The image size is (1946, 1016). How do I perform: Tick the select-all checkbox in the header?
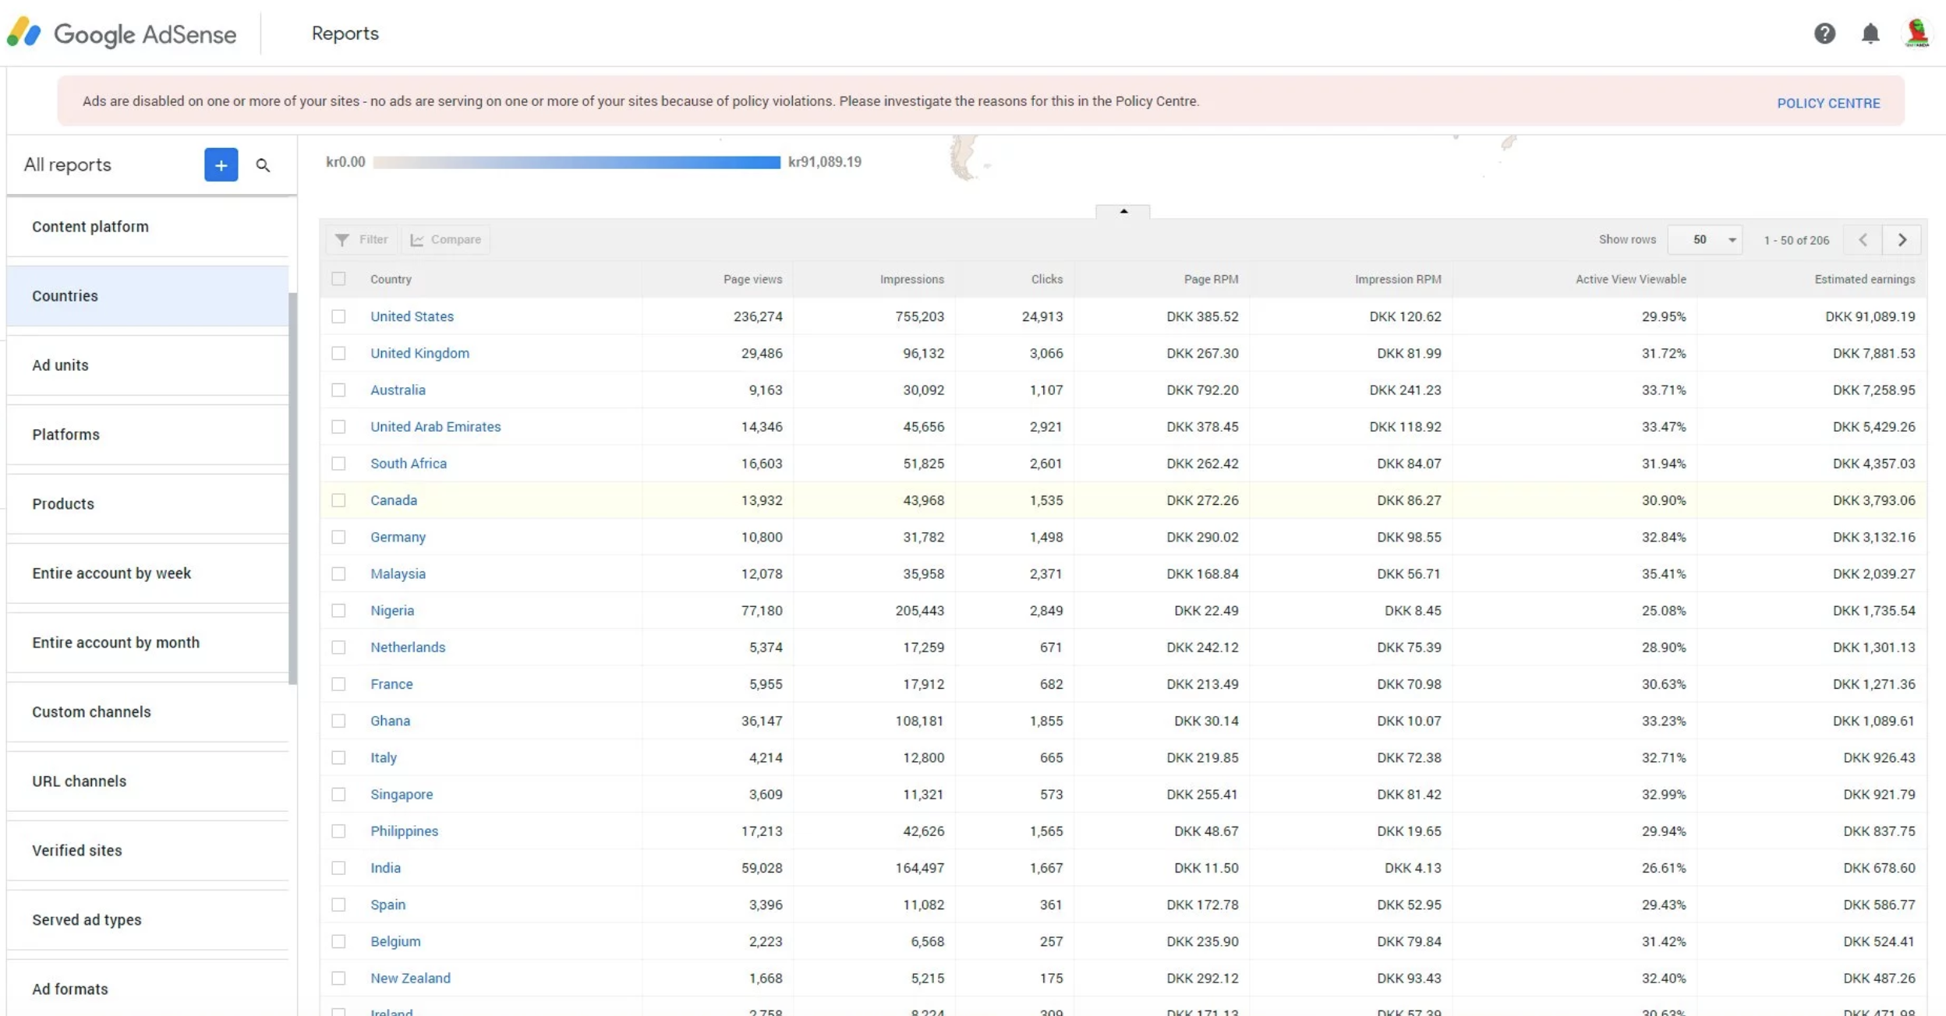click(338, 279)
